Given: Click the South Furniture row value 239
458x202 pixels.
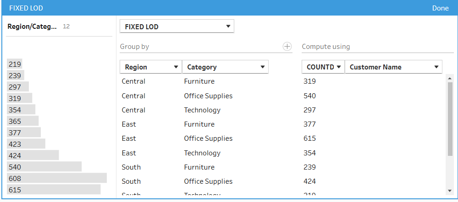Looking at the screenshot, I should point(309,167).
